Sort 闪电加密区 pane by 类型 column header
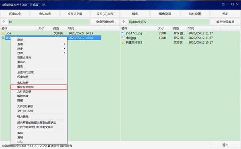 pos(180,28)
